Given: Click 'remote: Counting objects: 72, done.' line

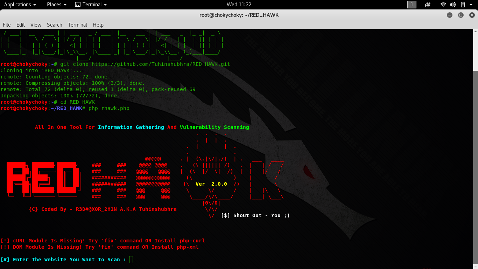Looking at the screenshot, I should (x=55, y=77).
